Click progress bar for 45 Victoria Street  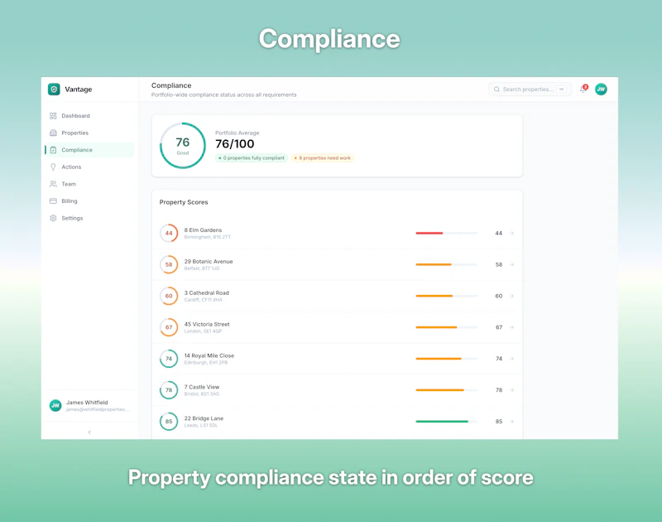(x=447, y=327)
